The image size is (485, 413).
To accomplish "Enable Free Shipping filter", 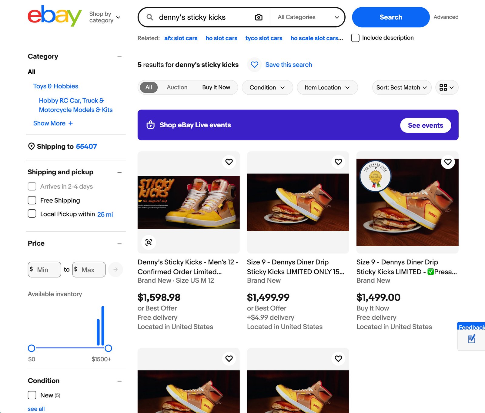I will 32,200.
